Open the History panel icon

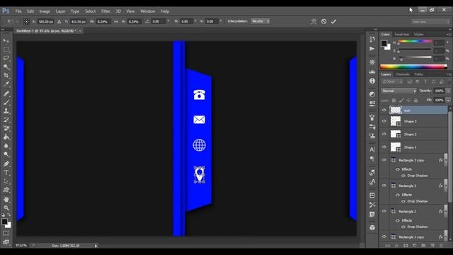tap(372, 39)
